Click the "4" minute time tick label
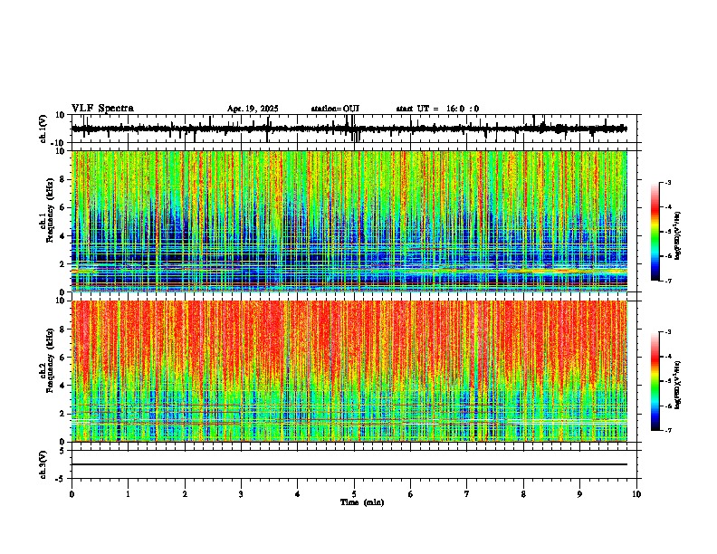The height and width of the screenshot is (554, 717). [298, 494]
